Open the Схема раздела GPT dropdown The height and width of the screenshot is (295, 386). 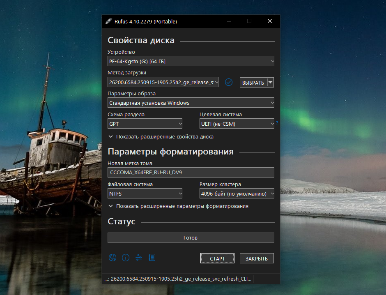tap(145, 124)
